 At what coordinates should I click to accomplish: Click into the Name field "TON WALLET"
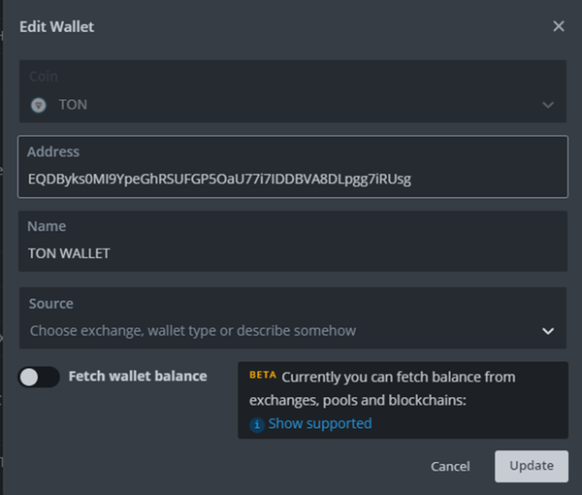[x=291, y=253]
